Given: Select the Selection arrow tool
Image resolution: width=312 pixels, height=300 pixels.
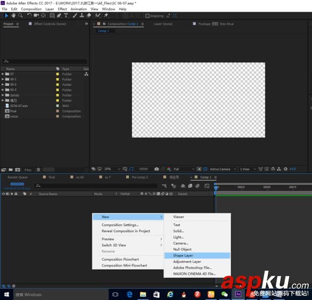Looking at the screenshot, I should pyautogui.click(x=6, y=15).
